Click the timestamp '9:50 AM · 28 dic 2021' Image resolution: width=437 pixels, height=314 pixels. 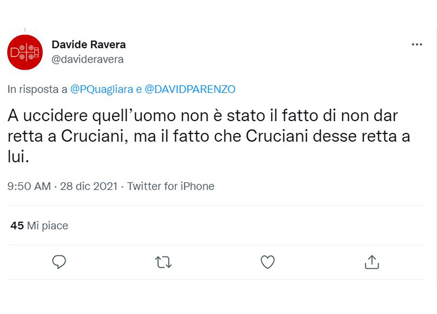point(62,186)
